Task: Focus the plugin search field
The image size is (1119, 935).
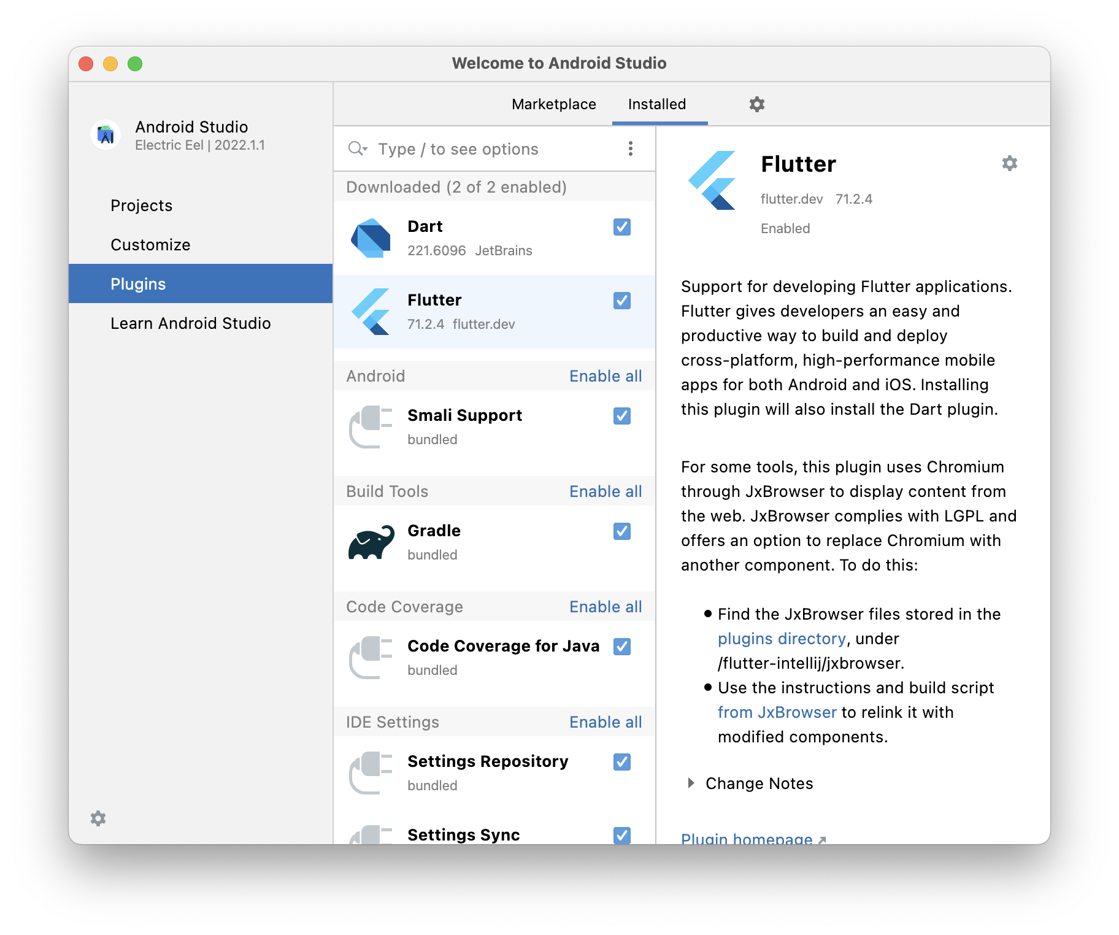Action: point(496,149)
